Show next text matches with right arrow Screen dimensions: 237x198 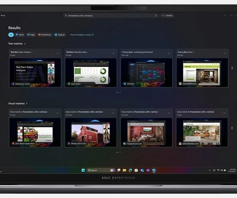coord(232,68)
